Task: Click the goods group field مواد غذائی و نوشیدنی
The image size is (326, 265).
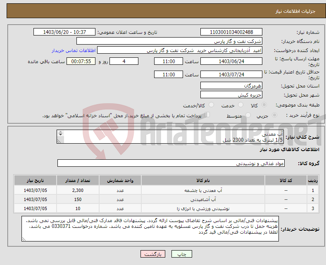Action: point(171,163)
